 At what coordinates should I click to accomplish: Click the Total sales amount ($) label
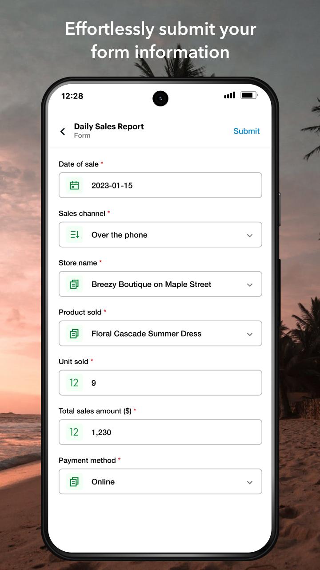tap(95, 411)
